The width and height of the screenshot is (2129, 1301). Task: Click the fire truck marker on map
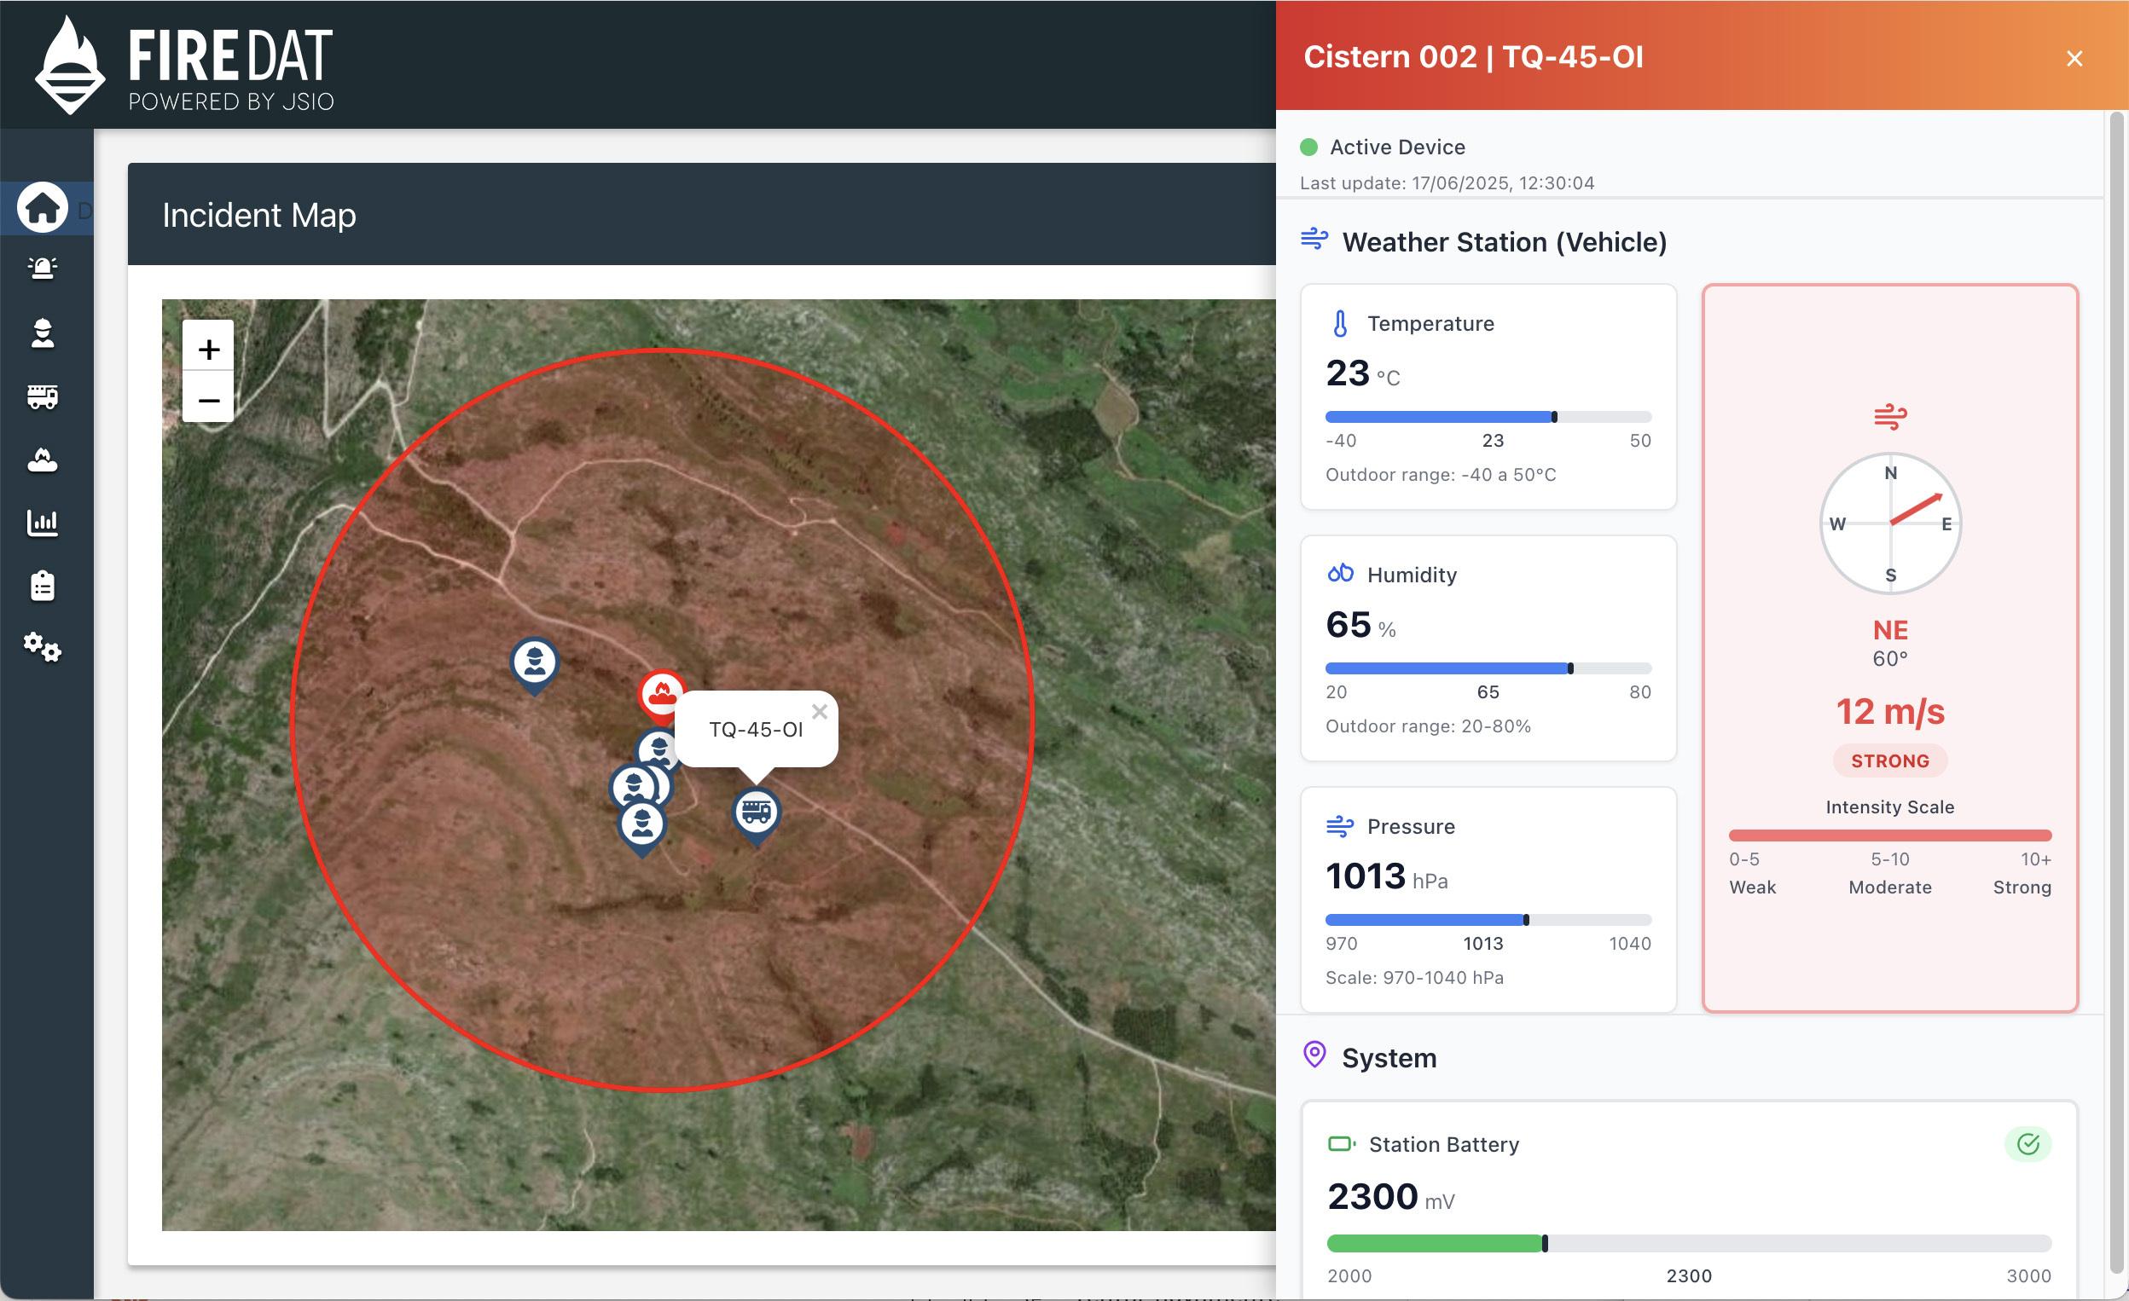pyautogui.click(x=756, y=812)
